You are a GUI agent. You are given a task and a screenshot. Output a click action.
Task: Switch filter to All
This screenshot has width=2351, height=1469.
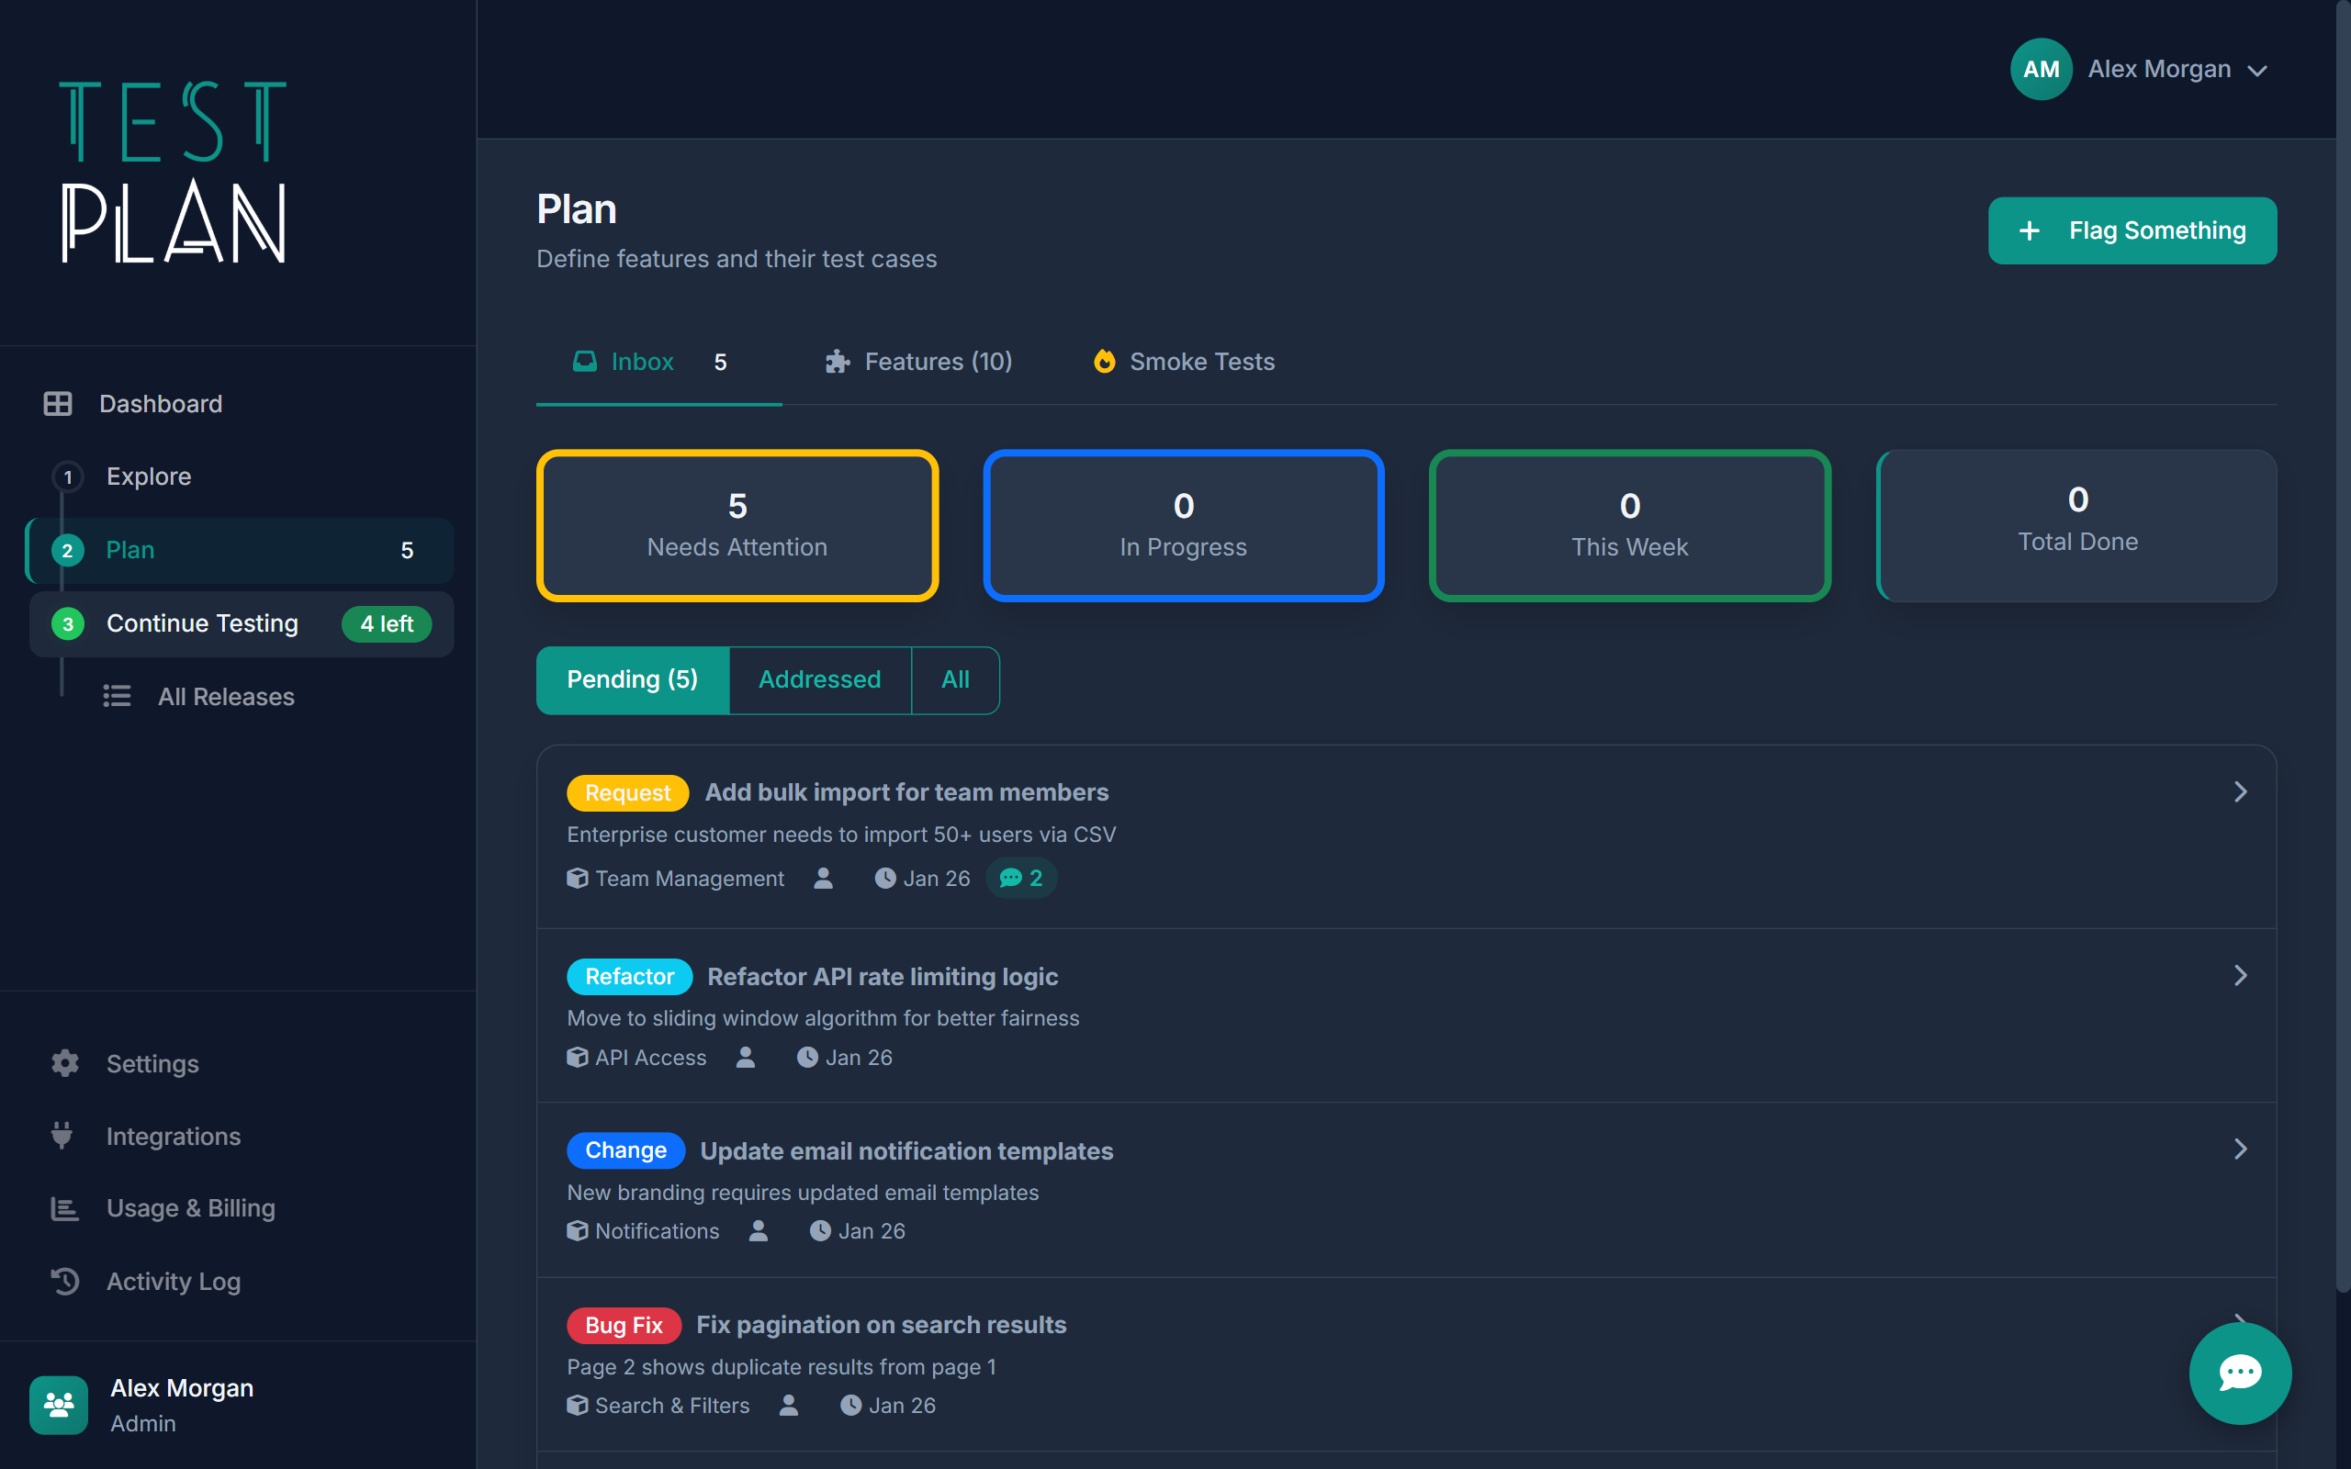pos(955,679)
